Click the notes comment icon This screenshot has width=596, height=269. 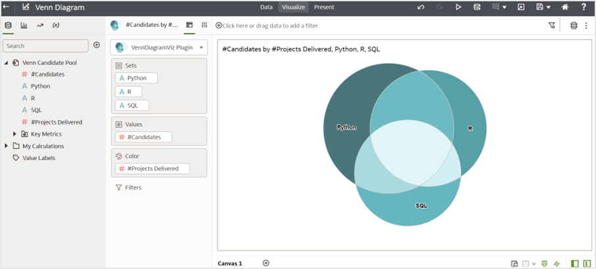click(495, 7)
